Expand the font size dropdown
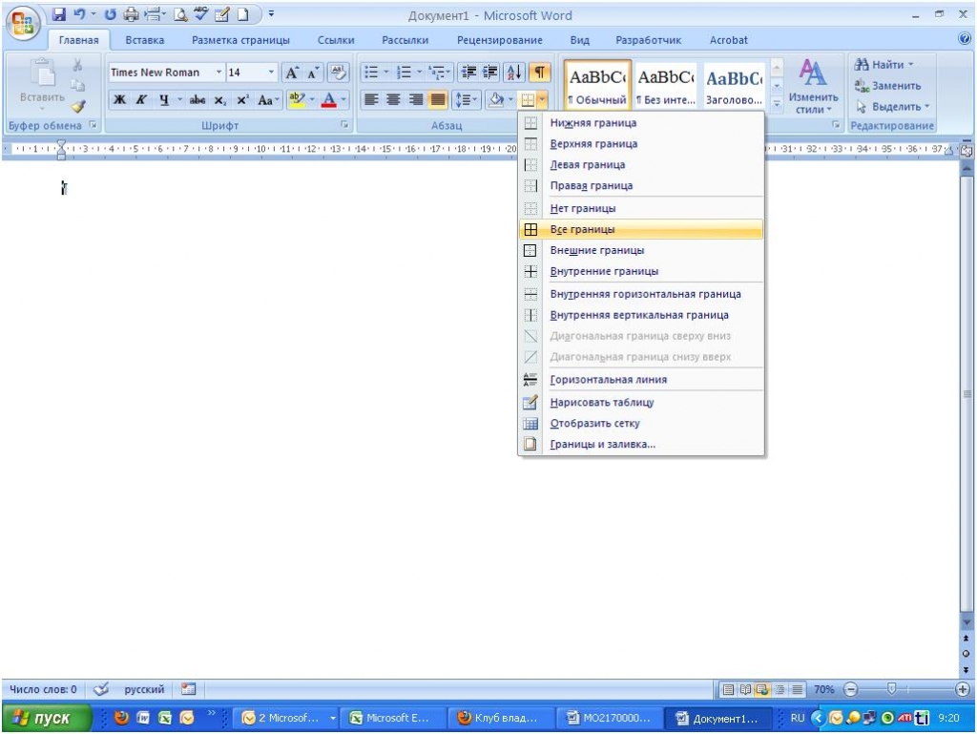This screenshot has height=734, width=977. [271, 73]
